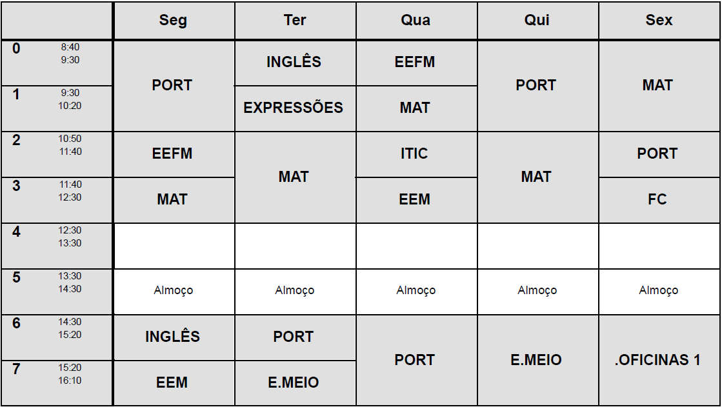
Task: Select the FC cell on Friday
Action: [x=657, y=199]
